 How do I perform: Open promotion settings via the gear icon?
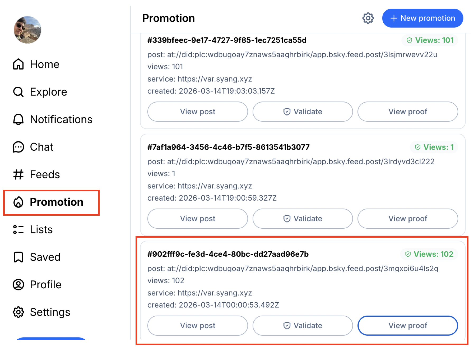368,18
